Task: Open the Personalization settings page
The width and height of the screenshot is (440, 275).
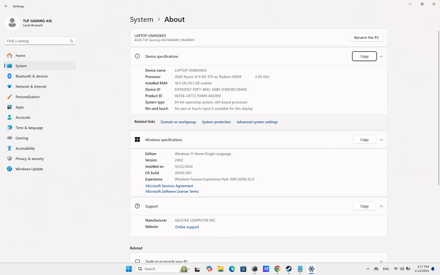Action: pyautogui.click(x=27, y=97)
